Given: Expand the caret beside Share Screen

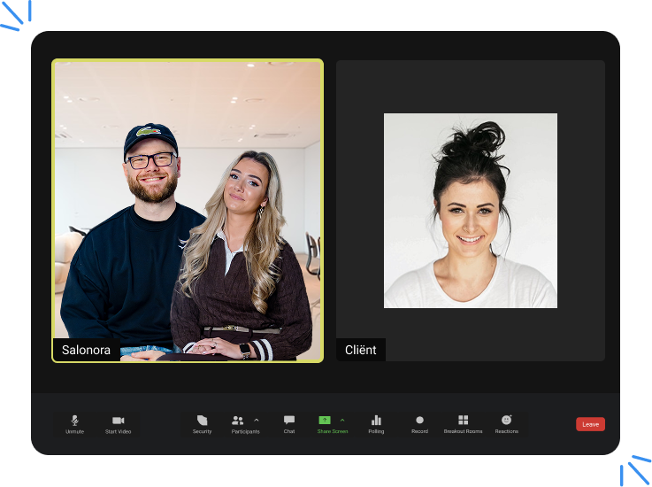Looking at the screenshot, I should [342, 420].
